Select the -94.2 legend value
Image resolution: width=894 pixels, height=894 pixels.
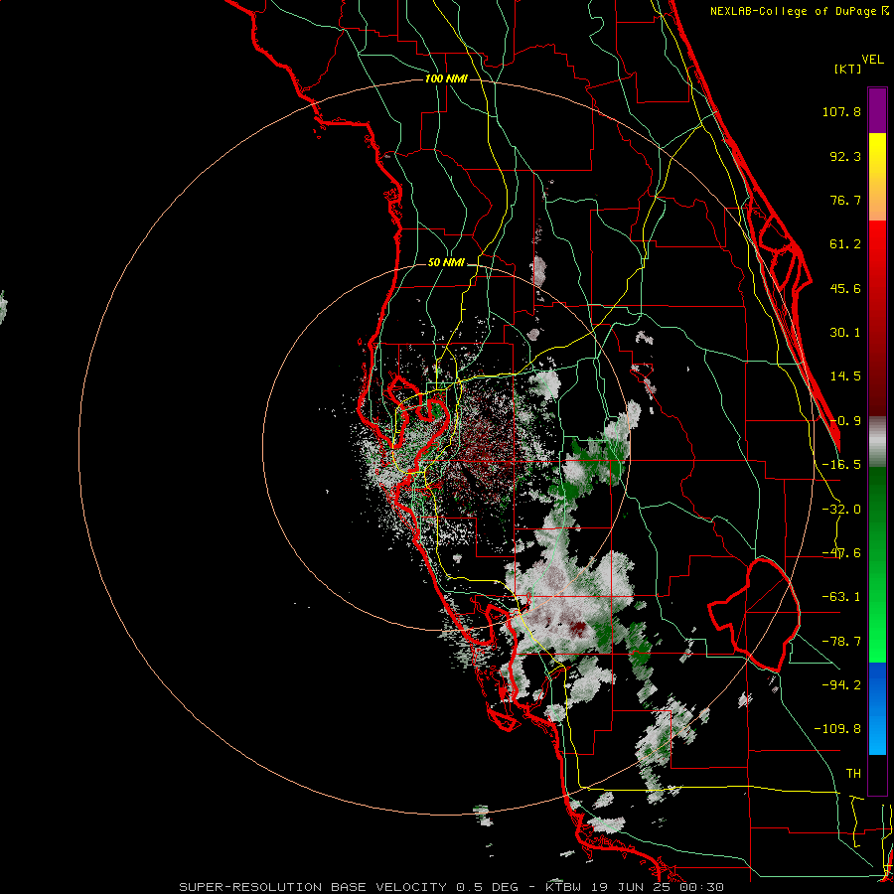(x=841, y=684)
